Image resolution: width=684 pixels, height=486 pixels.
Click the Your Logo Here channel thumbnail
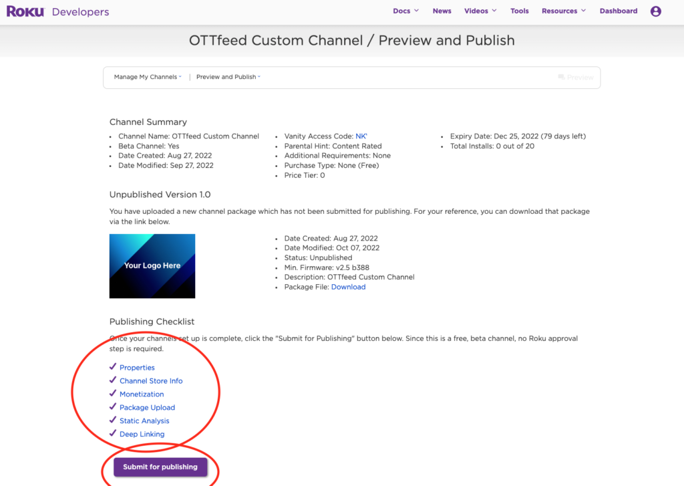coord(152,266)
